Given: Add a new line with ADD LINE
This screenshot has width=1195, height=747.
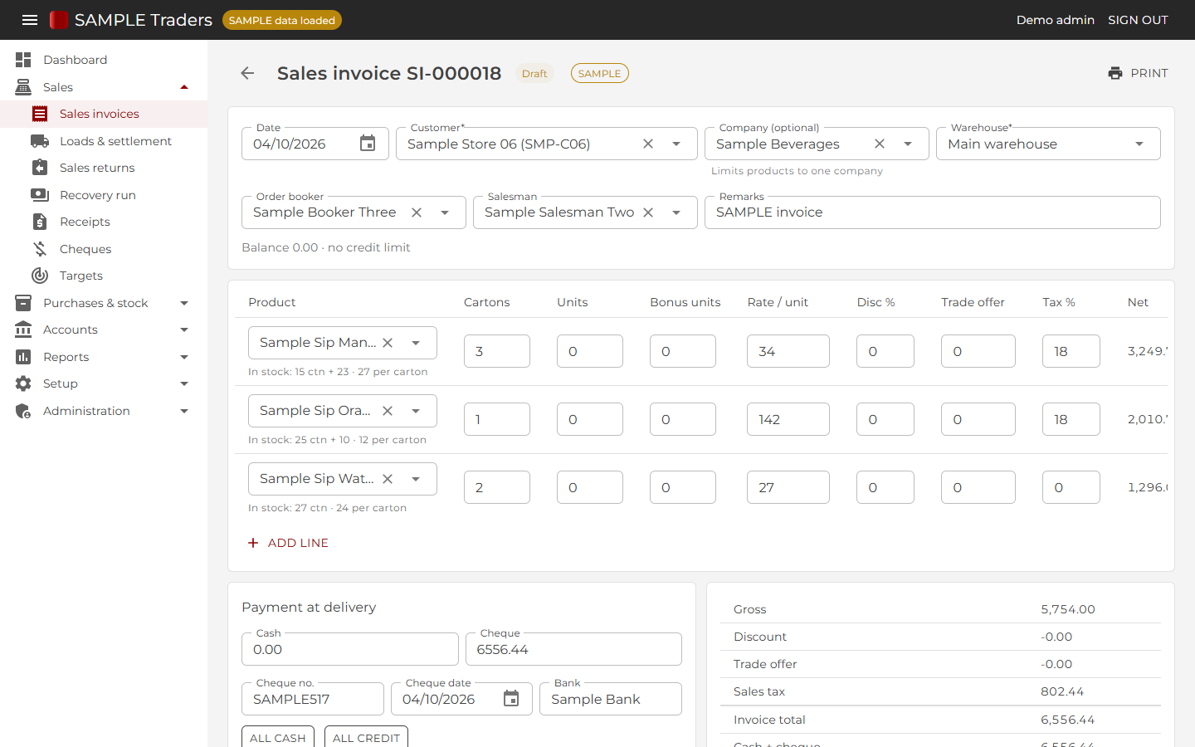Looking at the screenshot, I should [x=288, y=543].
